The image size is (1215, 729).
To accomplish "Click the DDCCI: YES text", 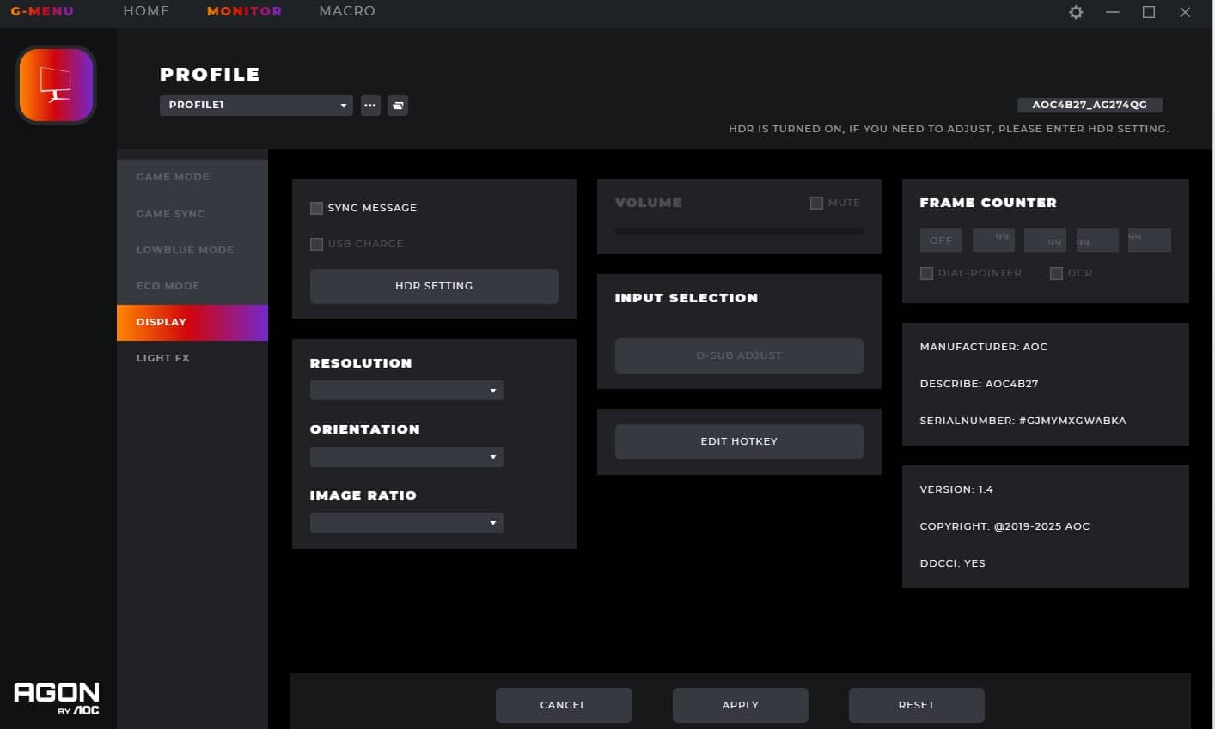I will point(953,563).
